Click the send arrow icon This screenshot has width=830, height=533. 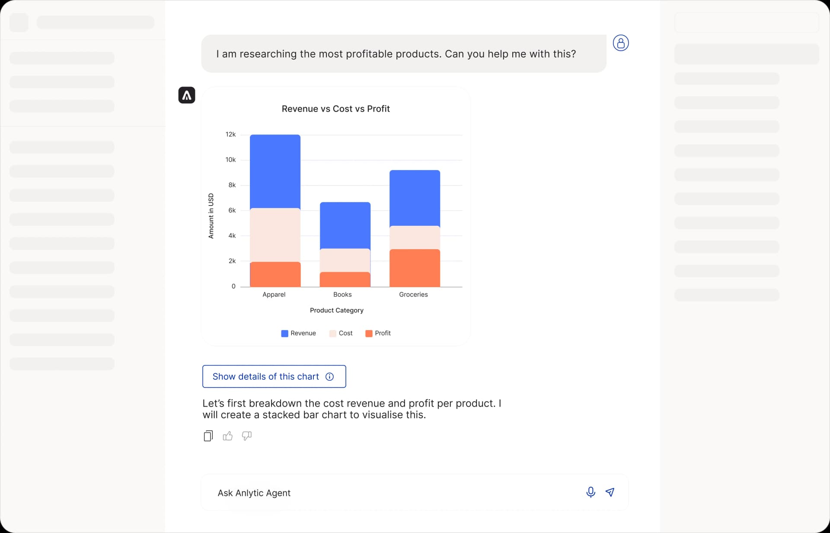point(610,492)
